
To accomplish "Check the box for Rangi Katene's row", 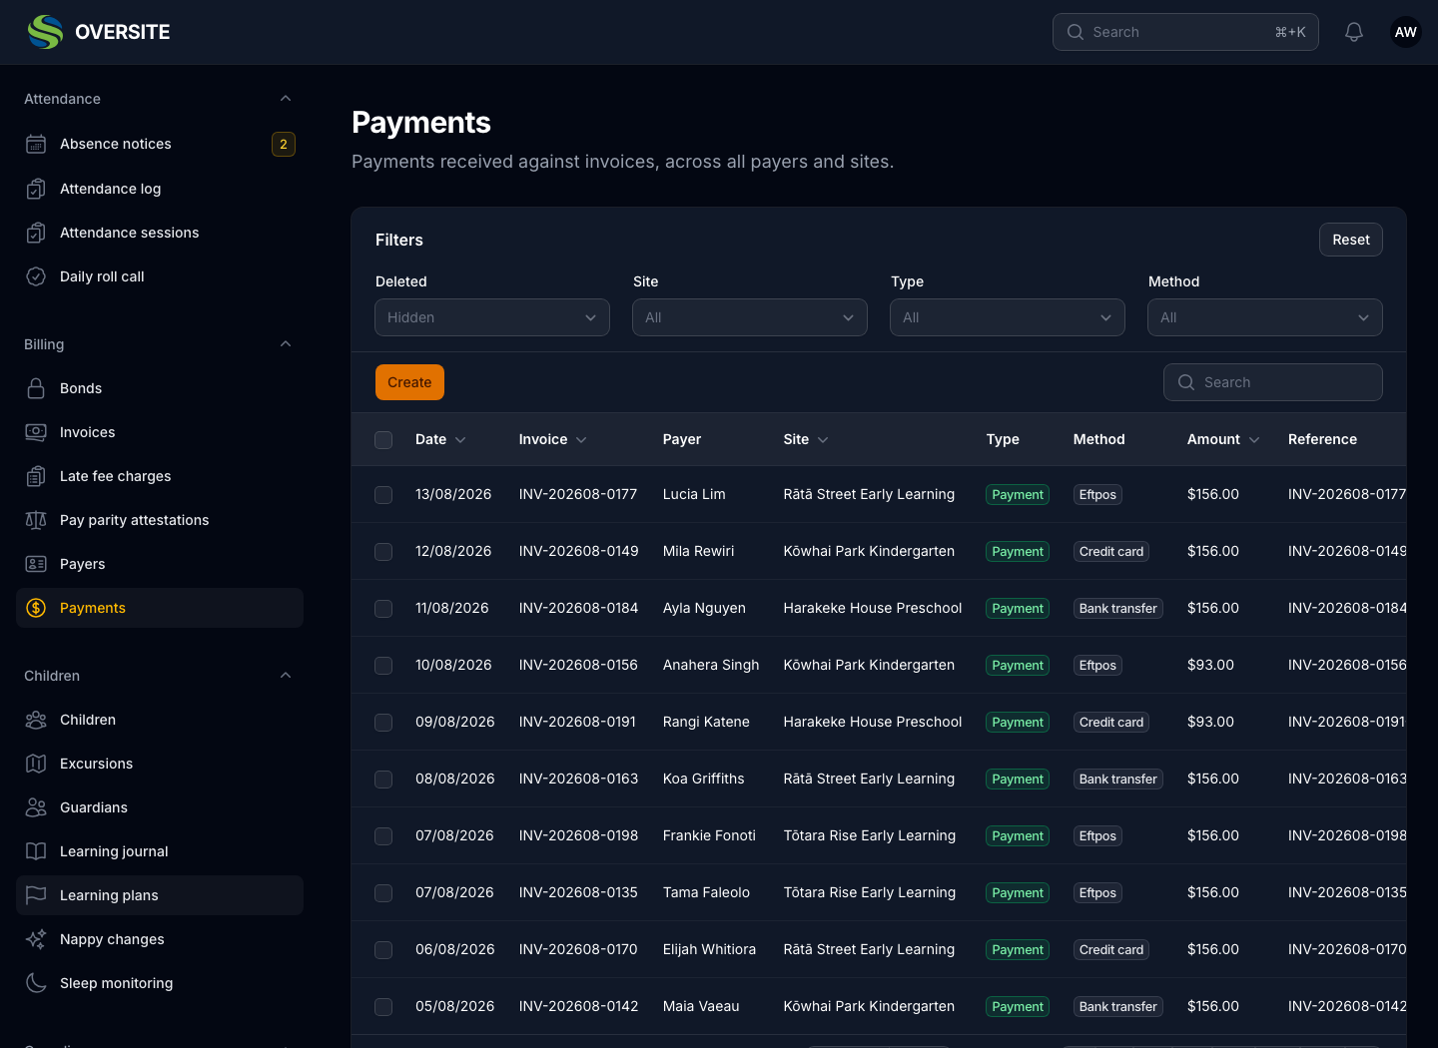I will 383,723.
